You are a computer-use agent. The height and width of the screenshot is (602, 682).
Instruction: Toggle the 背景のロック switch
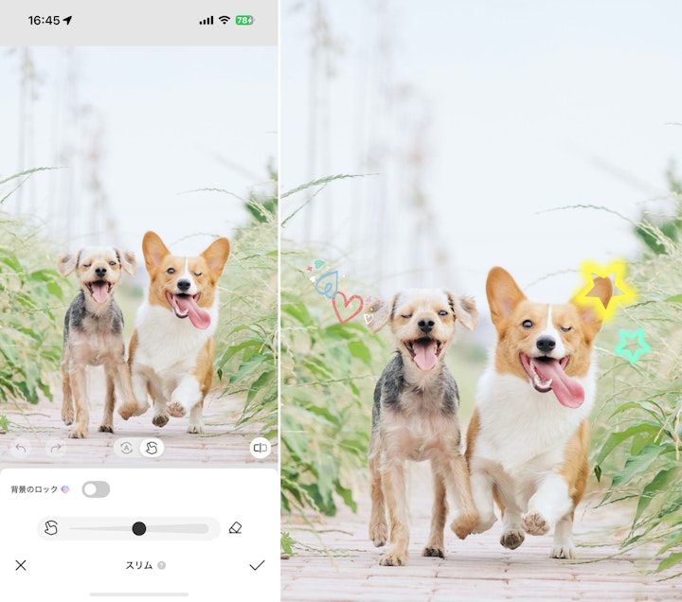pyautogui.click(x=96, y=489)
